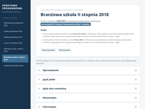Select Kształcenie specjalne 2026 in sidebar

[x=15, y=66]
